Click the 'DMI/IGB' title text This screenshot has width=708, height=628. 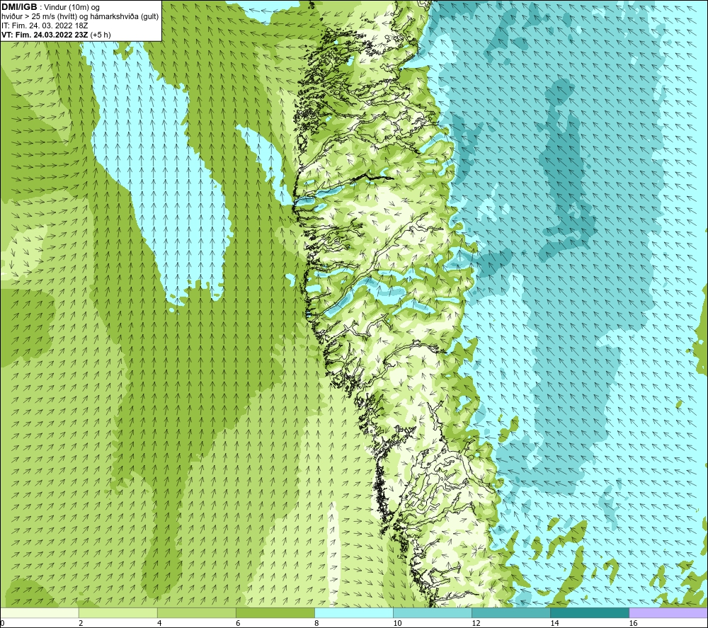click(19, 7)
